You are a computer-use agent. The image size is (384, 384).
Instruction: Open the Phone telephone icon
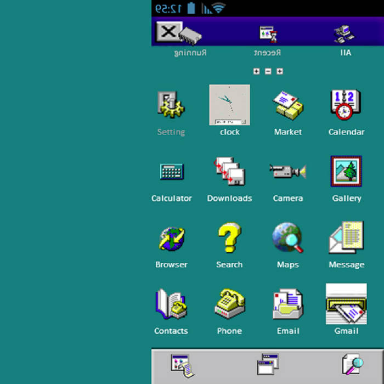(x=229, y=304)
